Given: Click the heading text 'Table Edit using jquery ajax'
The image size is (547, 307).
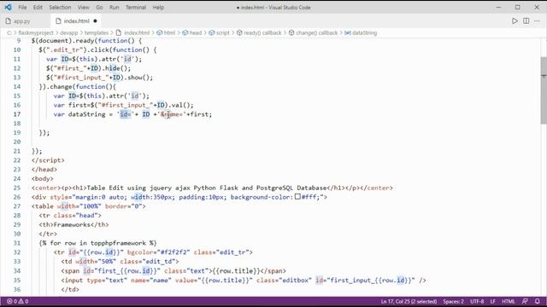Looking at the screenshot, I should tap(138, 188).
